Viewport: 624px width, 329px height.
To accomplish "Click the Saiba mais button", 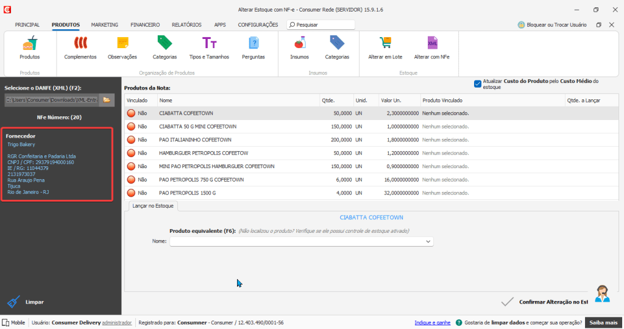I will coord(603,322).
